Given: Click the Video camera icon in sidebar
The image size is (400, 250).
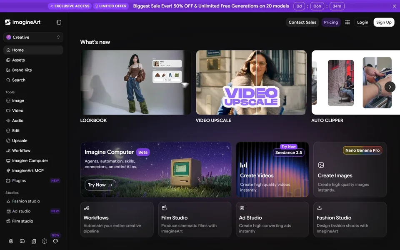Looking at the screenshot, I should (x=8, y=110).
